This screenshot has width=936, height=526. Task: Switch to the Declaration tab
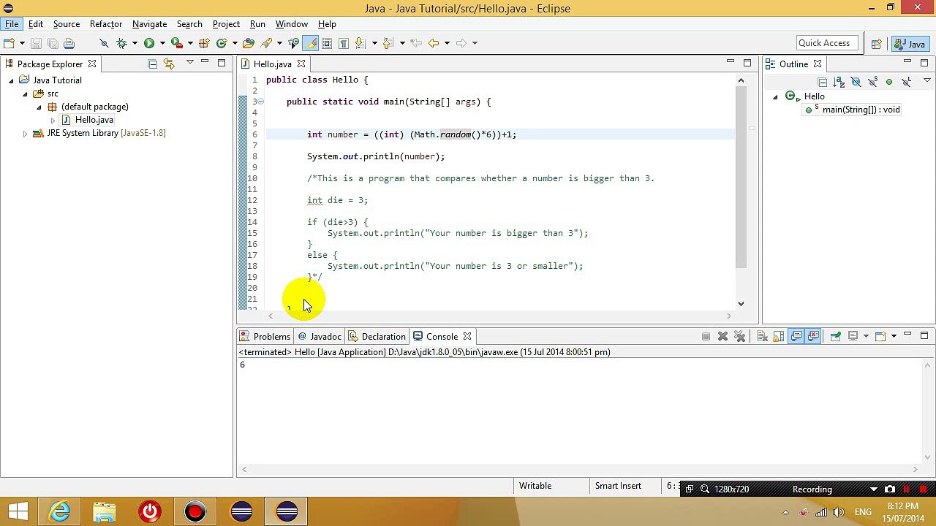377,337
